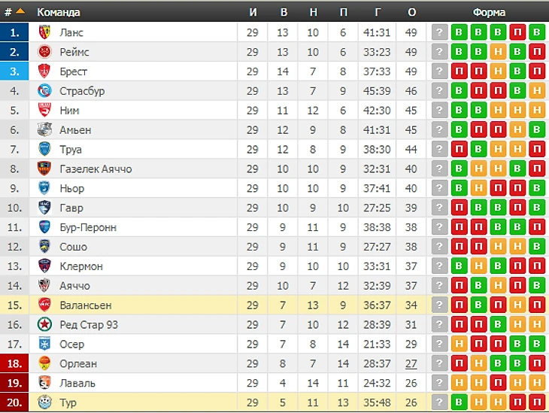549x413 pixels.
Task: Click the Осер club logo
Action: 44,344
